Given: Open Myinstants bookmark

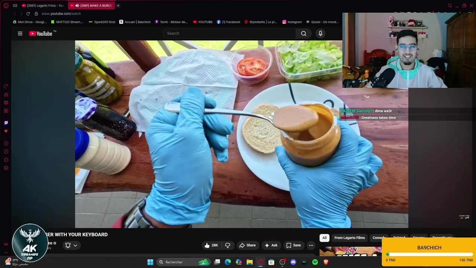Looking at the screenshot, I should point(260,22).
